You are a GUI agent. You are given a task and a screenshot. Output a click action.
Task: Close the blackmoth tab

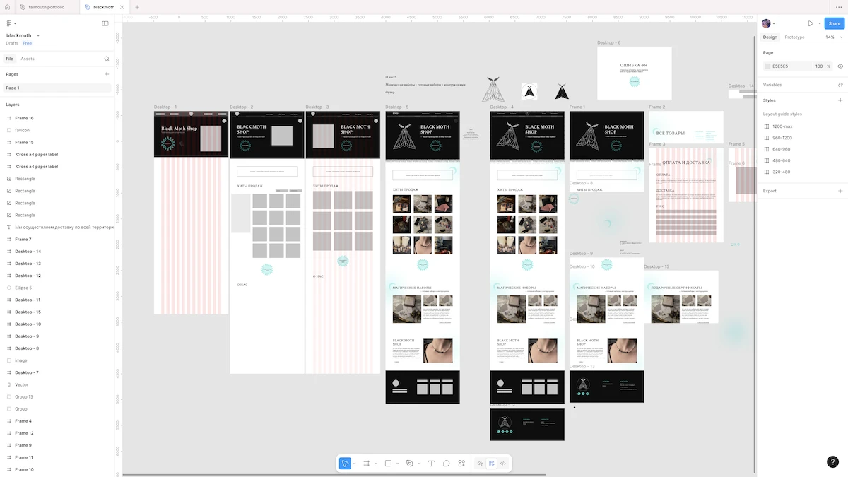(122, 7)
